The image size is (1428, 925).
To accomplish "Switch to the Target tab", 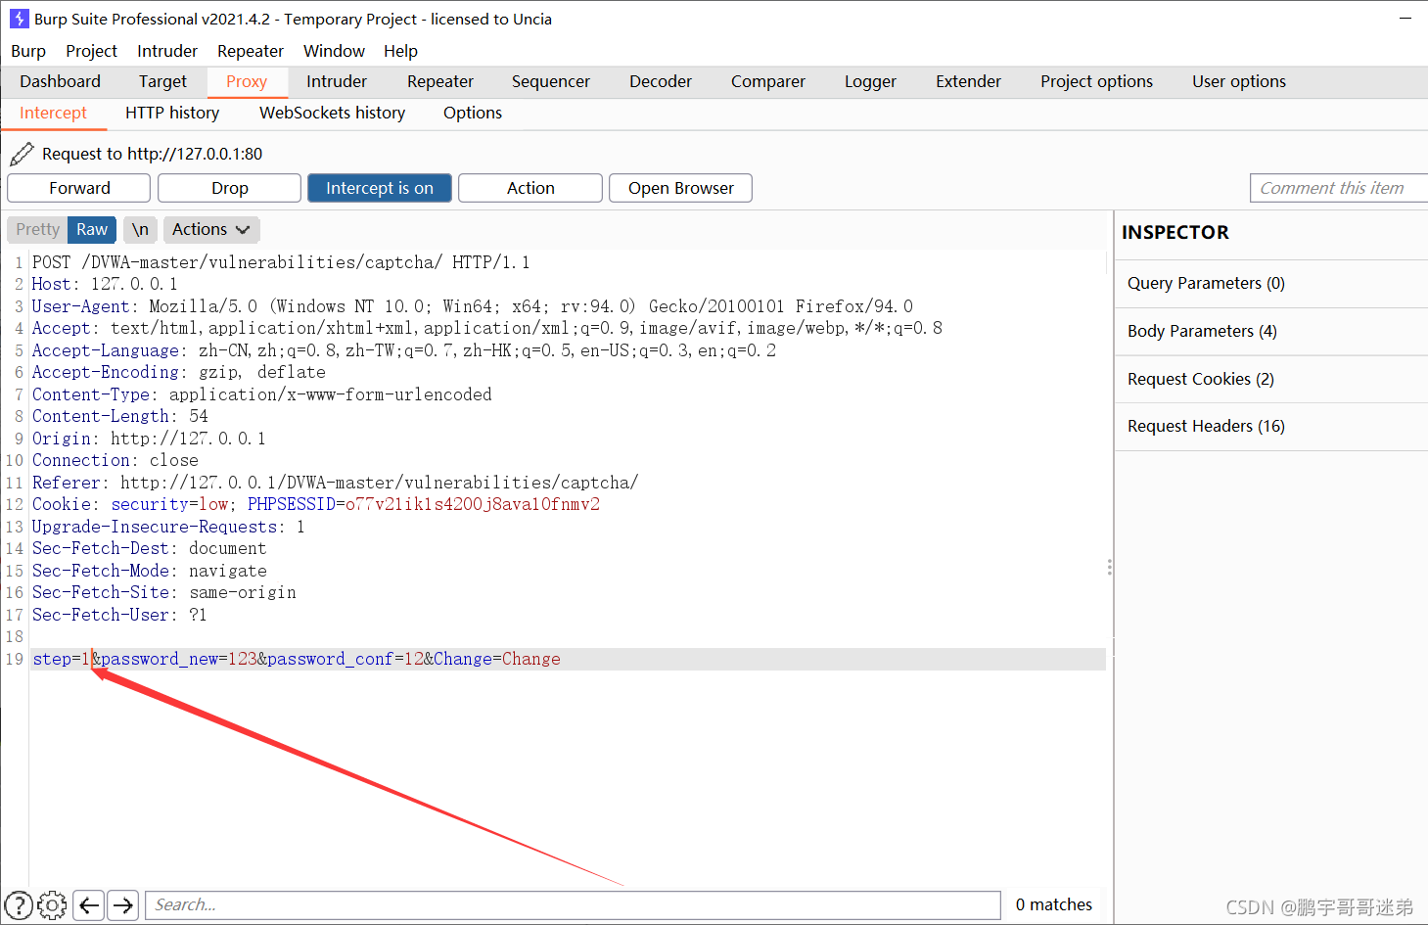I will click(x=162, y=81).
